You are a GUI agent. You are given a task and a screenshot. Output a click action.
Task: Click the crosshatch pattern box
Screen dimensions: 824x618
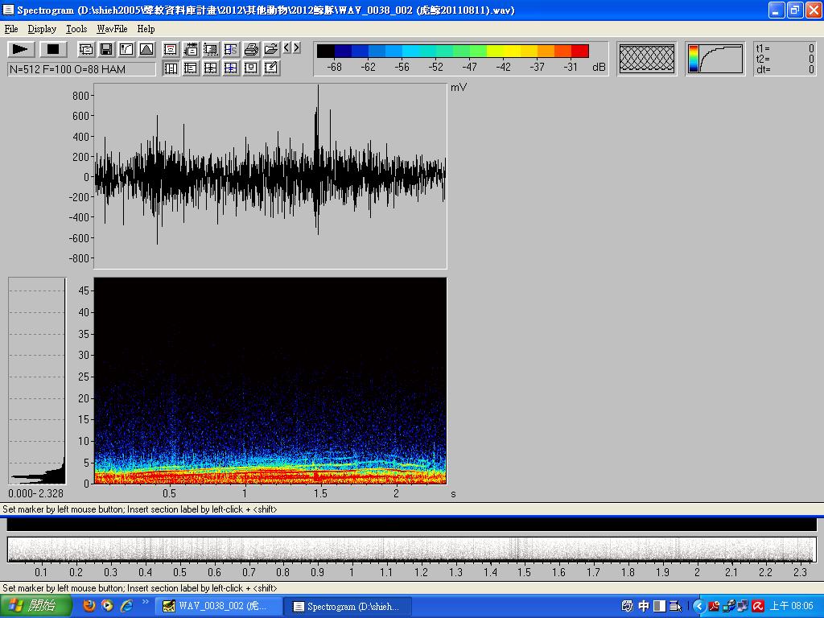point(647,58)
